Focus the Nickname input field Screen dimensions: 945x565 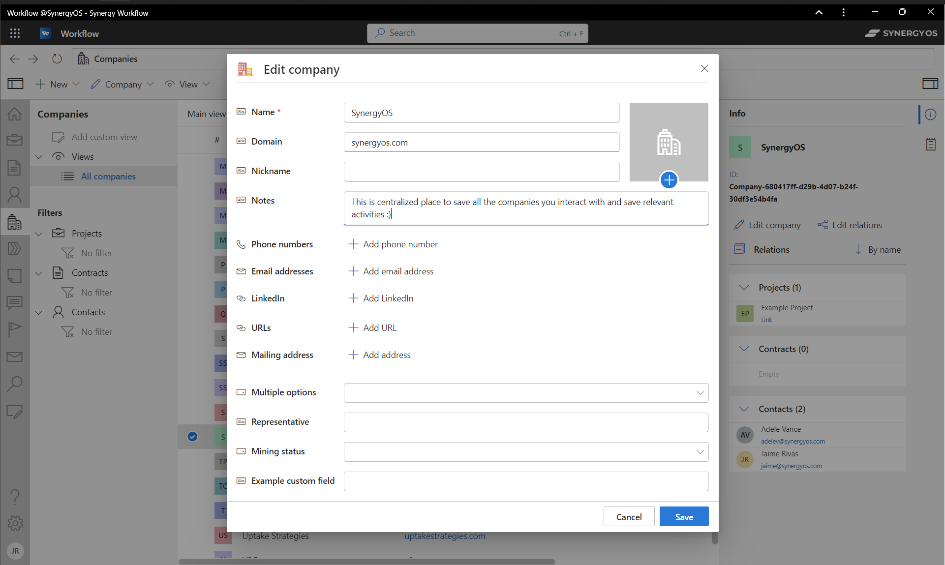pyautogui.click(x=481, y=172)
